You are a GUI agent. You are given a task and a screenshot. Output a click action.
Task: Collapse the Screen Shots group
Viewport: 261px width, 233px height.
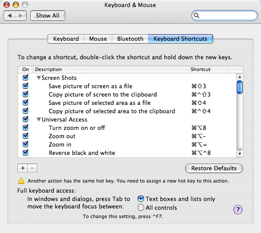39,78
